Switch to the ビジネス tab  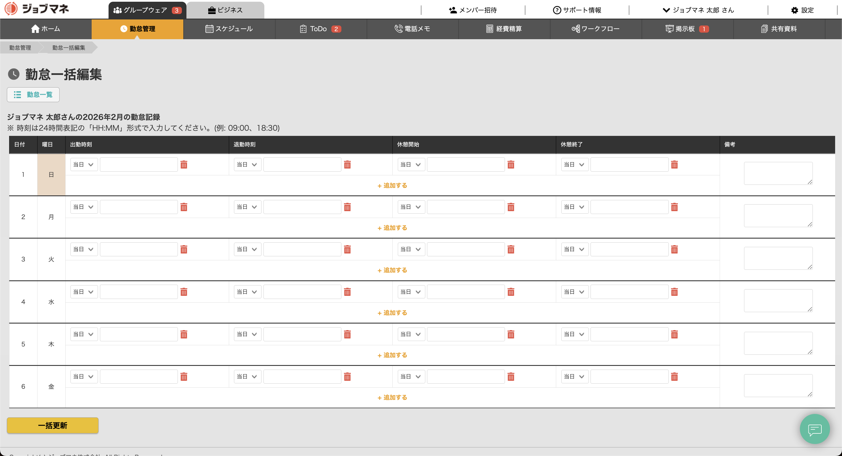(225, 10)
